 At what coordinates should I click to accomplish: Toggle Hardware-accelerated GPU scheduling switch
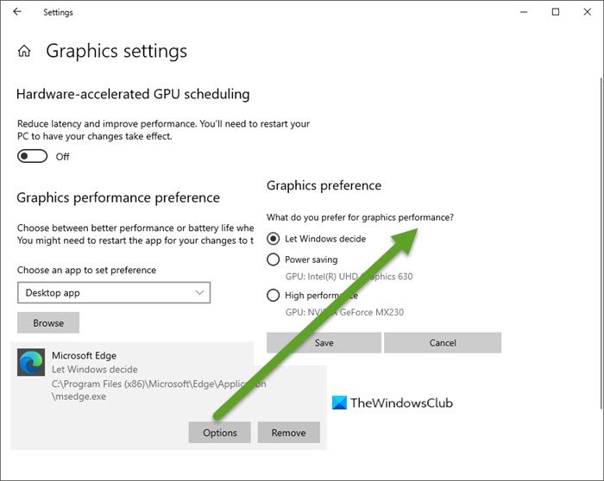point(32,156)
